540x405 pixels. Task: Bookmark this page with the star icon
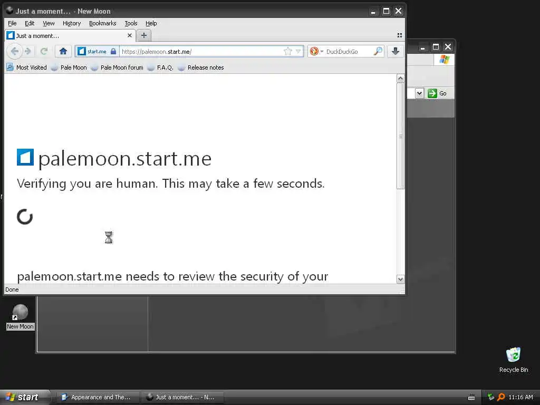coord(287,51)
